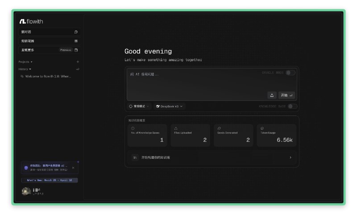The image size is (357, 219).
Task: Open the 知识花园 knowledge garden section
Action: tap(50, 41)
